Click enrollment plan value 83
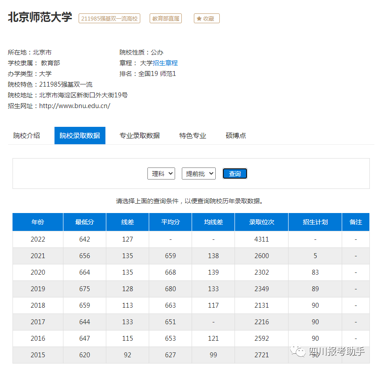The image size is (377, 368). click(315, 272)
